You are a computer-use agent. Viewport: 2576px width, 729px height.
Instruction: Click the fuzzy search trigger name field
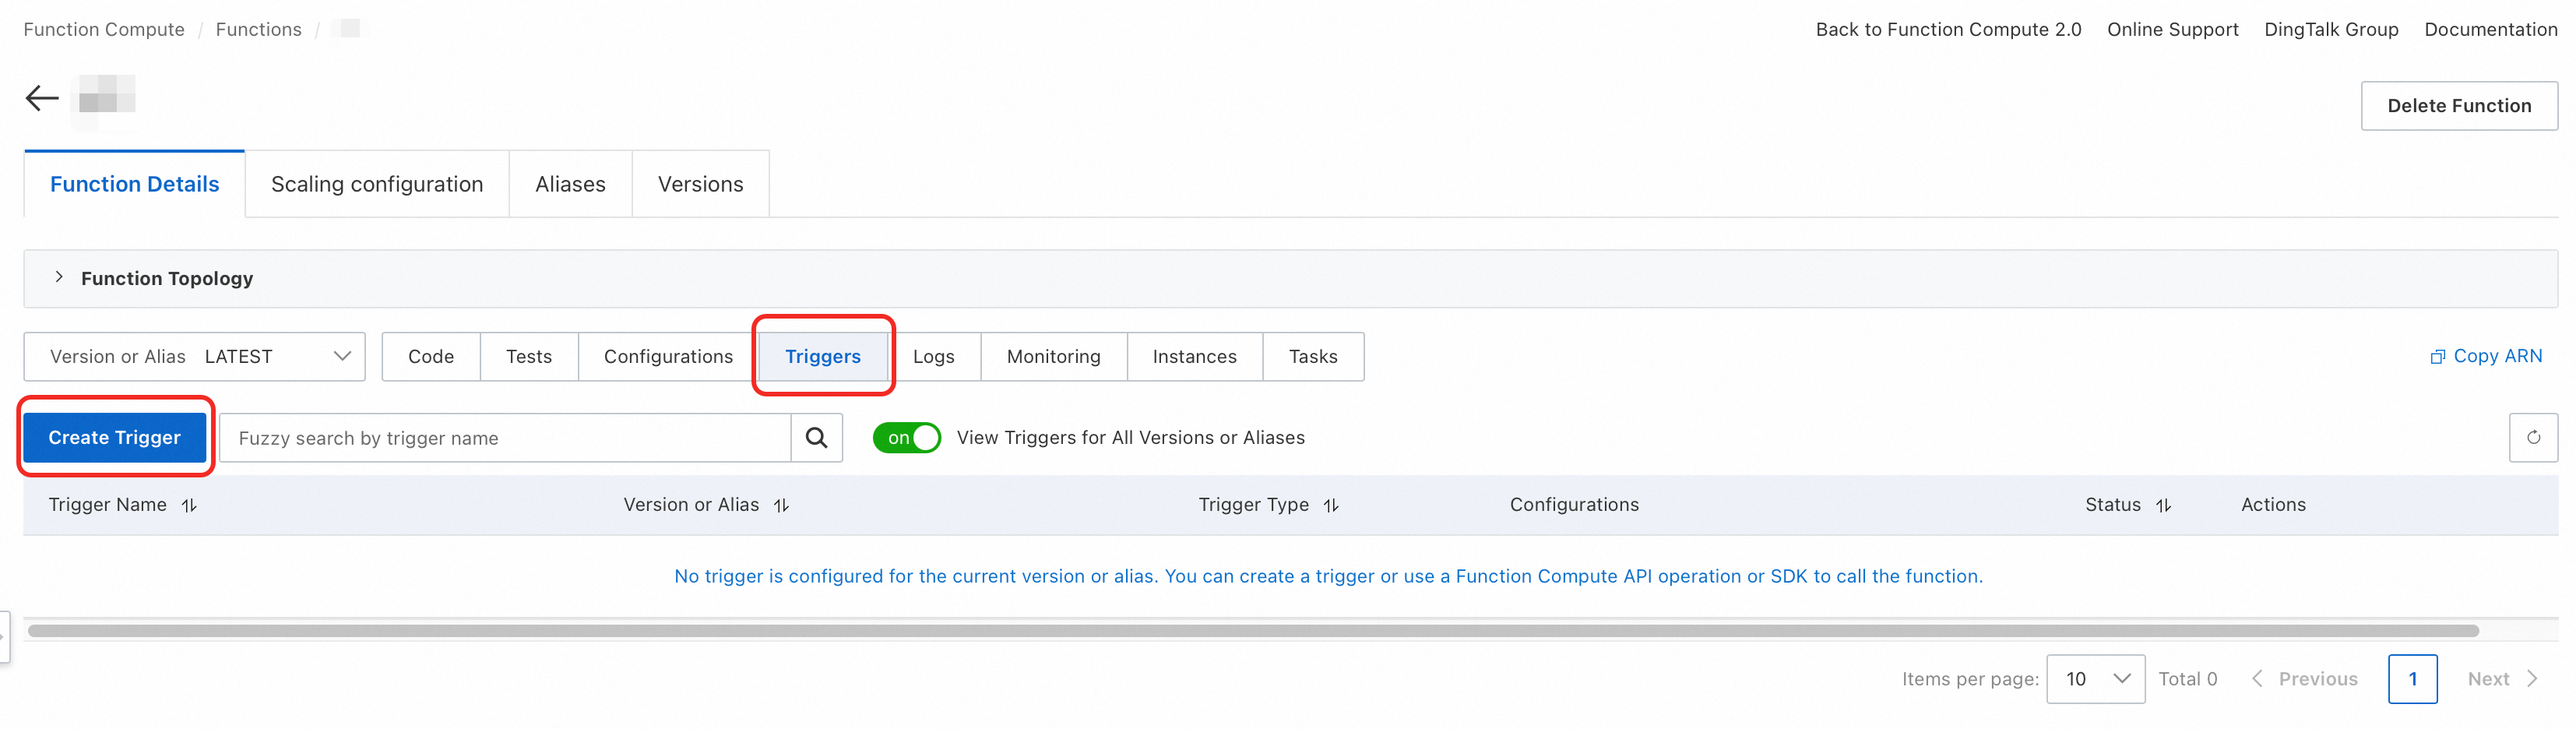pyautogui.click(x=505, y=438)
